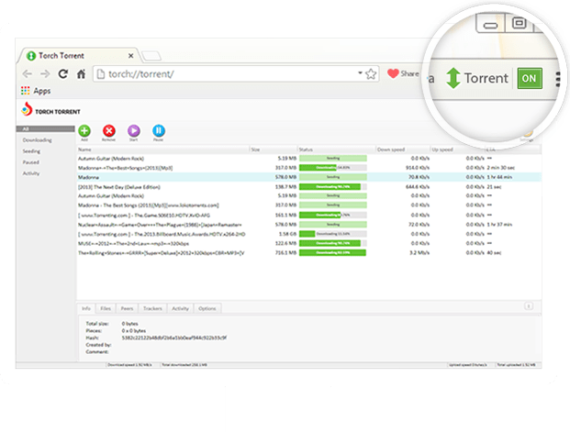Viewport: 570px width, 432px height.
Task: Select The Rolling Stones GRRR torrent row
Action: click(x=309, y=253)
